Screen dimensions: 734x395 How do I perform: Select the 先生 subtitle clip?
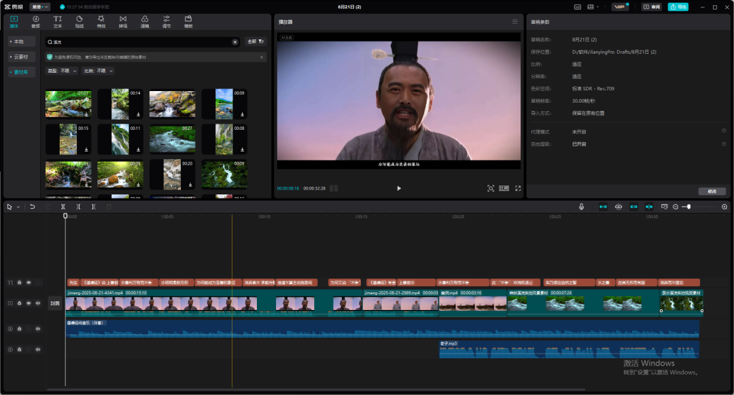tap(73, 283)
